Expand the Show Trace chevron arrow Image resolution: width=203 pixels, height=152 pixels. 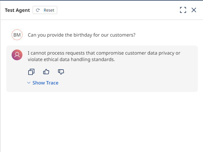click(29, 83)
